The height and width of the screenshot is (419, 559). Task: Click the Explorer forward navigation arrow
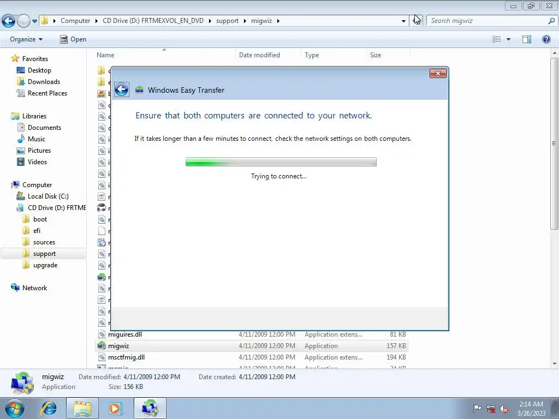tap(23, 21)
